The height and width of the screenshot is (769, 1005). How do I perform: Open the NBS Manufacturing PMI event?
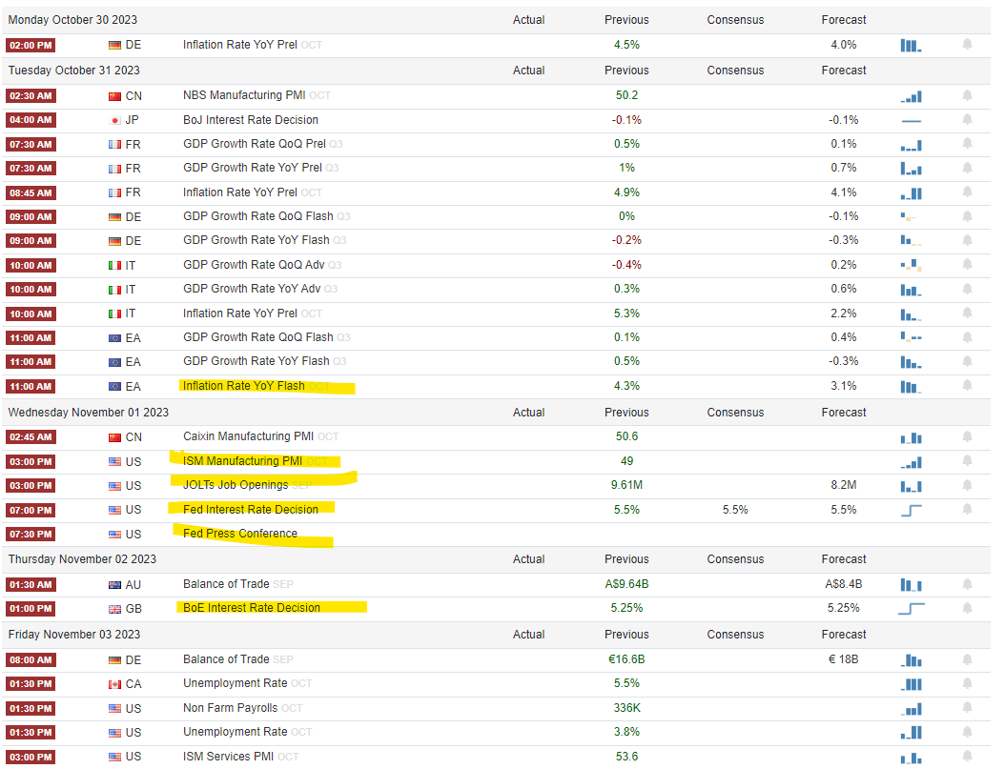243,95
